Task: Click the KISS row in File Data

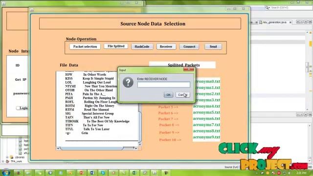Action: click(89, 78)
